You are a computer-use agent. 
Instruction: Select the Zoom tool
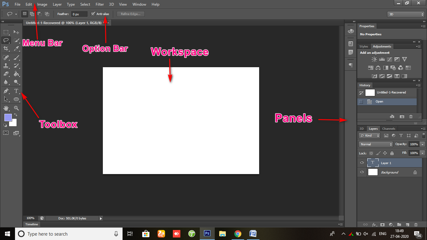click(x=16, y=108)
